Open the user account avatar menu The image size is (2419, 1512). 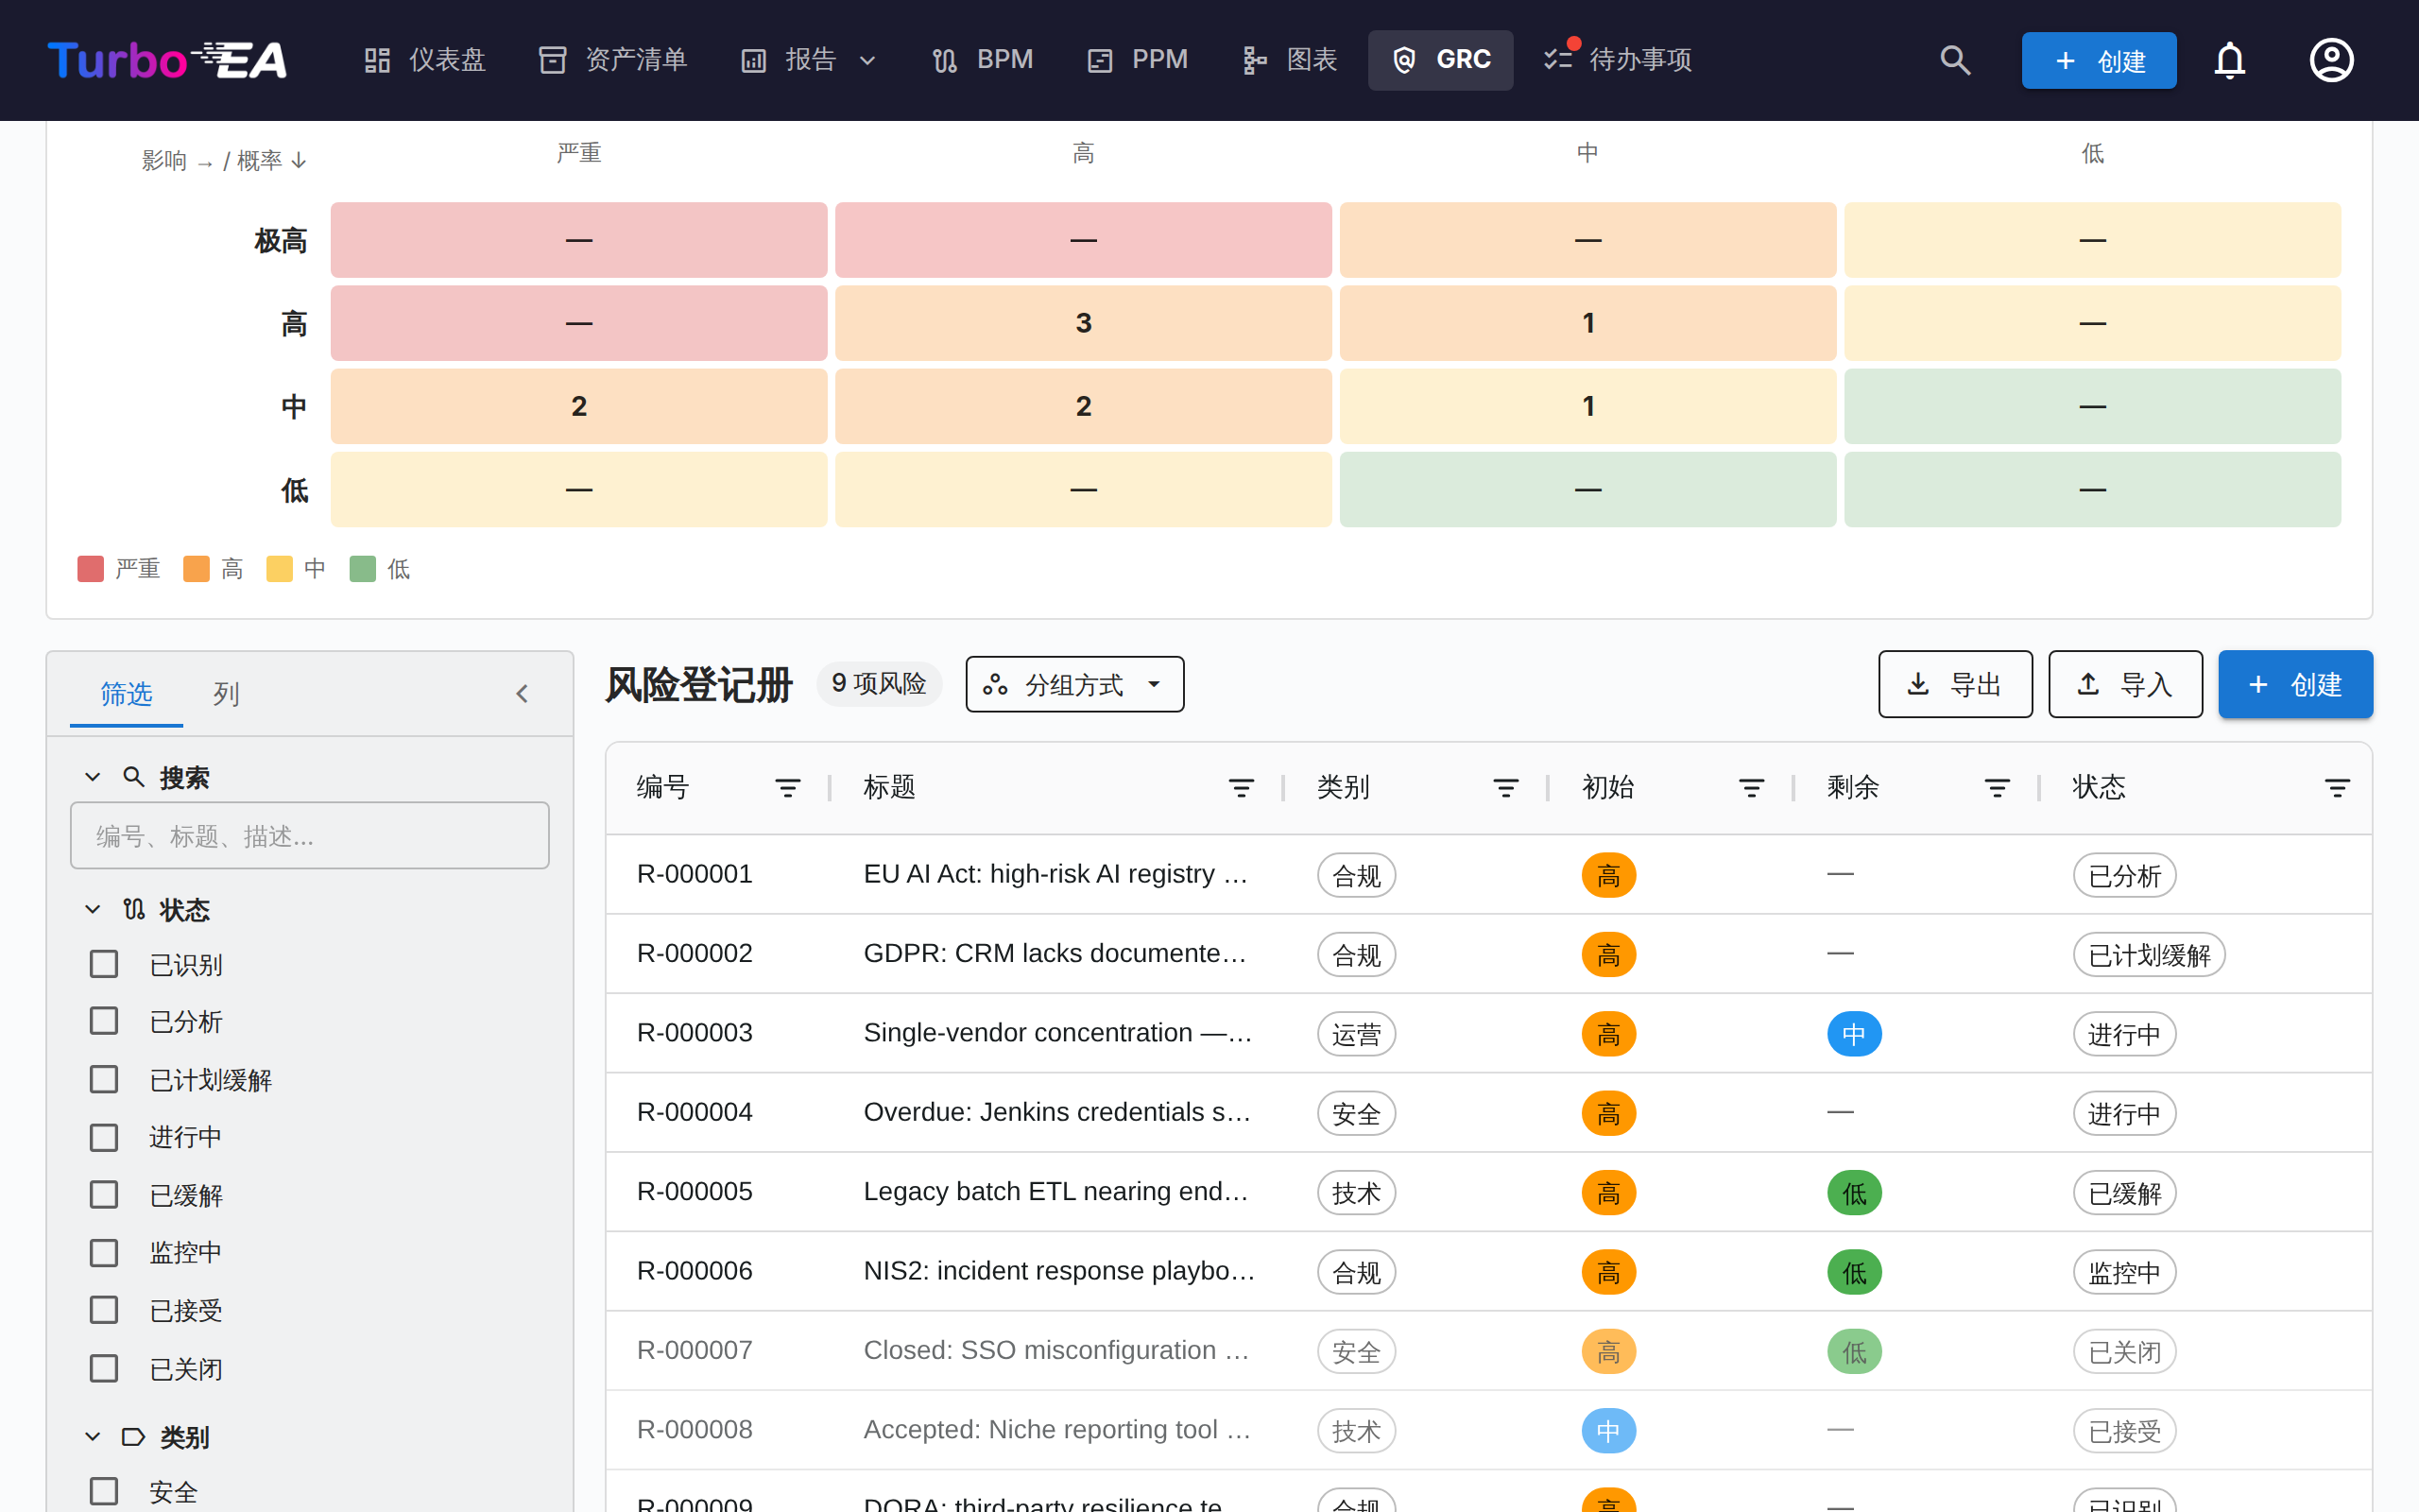point(2331,60)
